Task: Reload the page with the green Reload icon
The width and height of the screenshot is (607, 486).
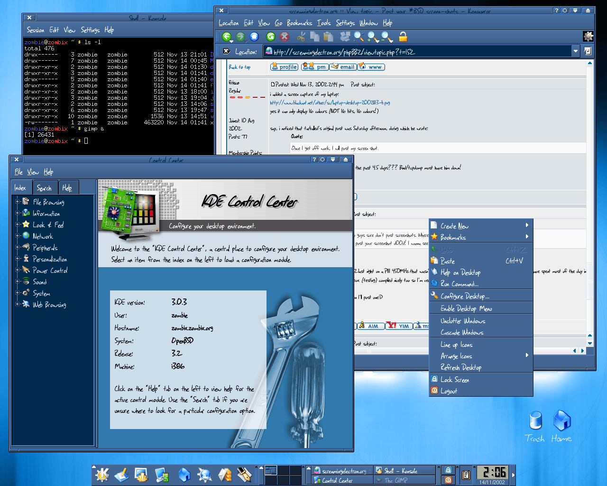Action: click(x=271, y=37)
